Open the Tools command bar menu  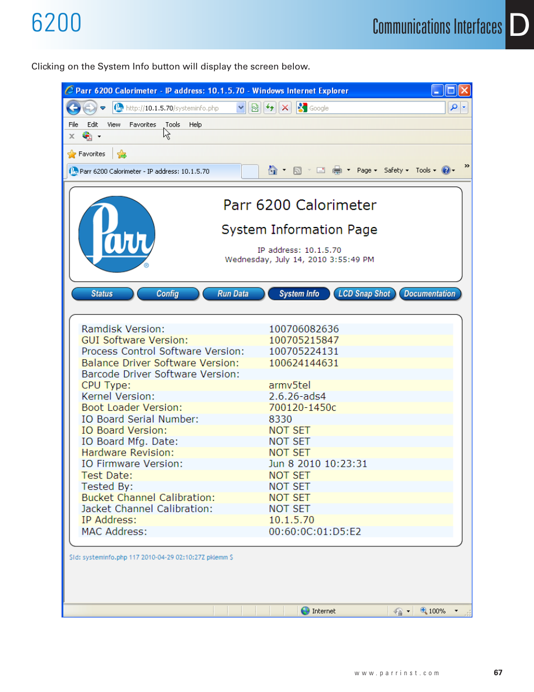pos(426,170)
